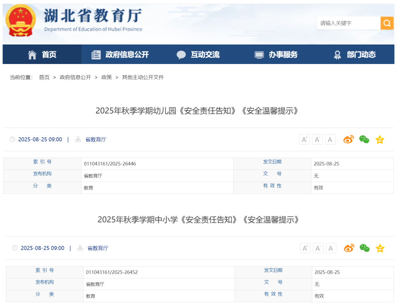Click the orange search magnifier button
Viewport: 397px width, 307px height.
tap(387, 23)
